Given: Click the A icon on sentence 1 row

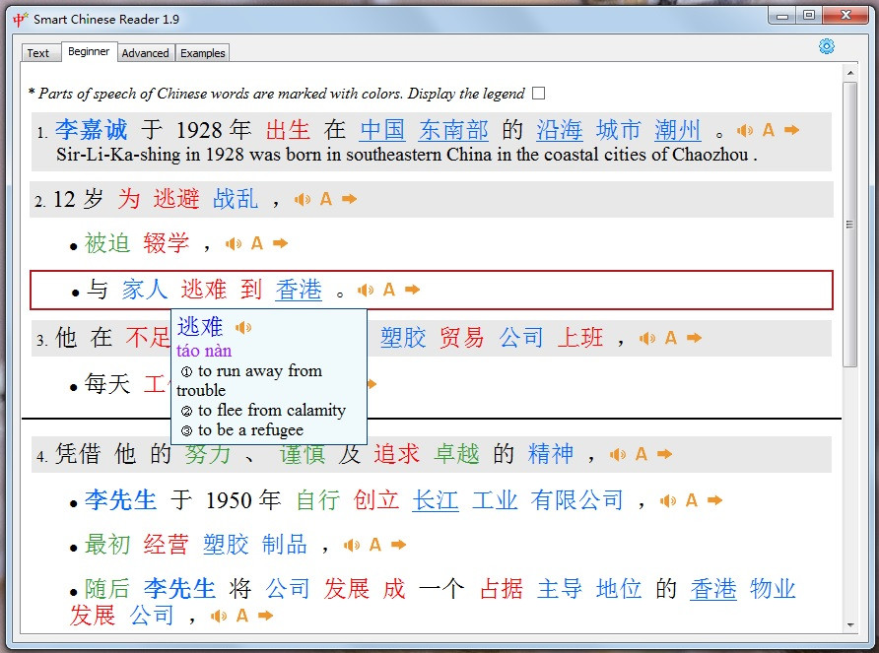Looking at the screenshot, I should coord(768,130).
